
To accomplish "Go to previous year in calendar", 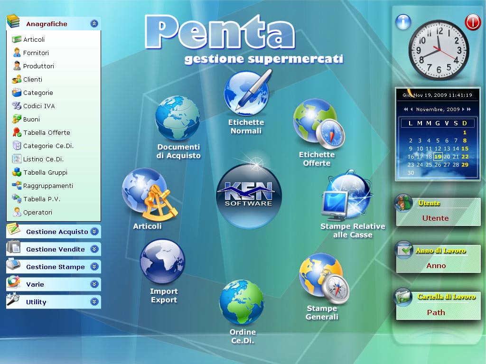I will point(406,109).
